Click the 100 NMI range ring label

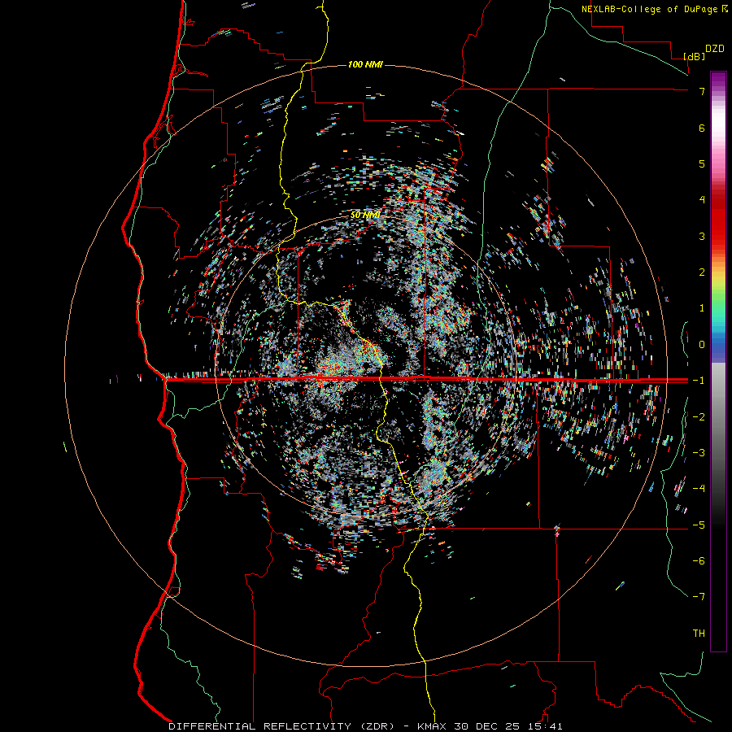tap(365, 64)
